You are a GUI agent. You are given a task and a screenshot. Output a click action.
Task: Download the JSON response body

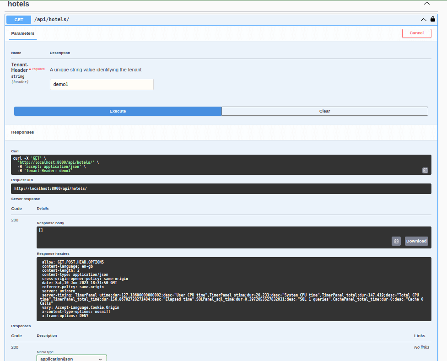click(416, 241)
